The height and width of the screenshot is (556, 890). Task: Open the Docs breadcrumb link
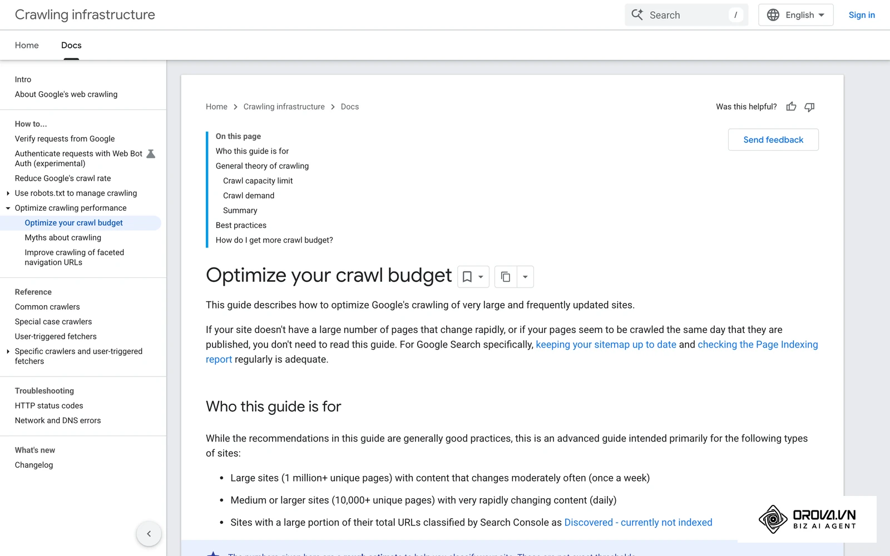(x=350, y=107)
